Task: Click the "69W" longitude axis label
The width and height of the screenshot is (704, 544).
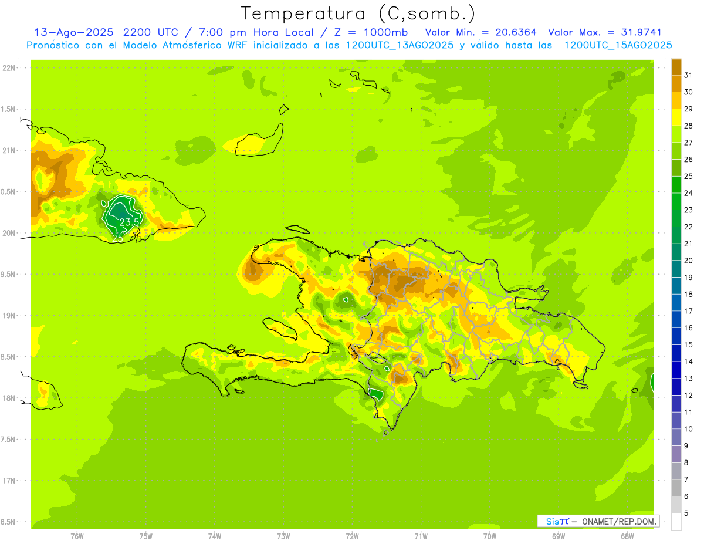Action: (558, 536)
